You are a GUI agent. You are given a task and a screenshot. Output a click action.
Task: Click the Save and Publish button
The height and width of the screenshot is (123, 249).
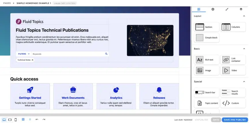234,120
